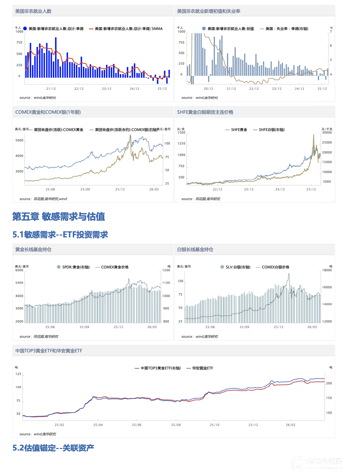Click the grey-blue dot marker for 新增非农就业人数:初值

point(204,29)
